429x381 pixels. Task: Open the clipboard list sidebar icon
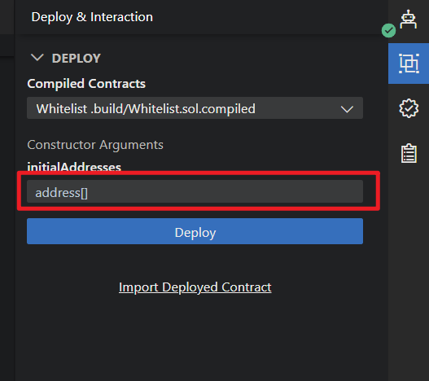click(x=409, y=153)
